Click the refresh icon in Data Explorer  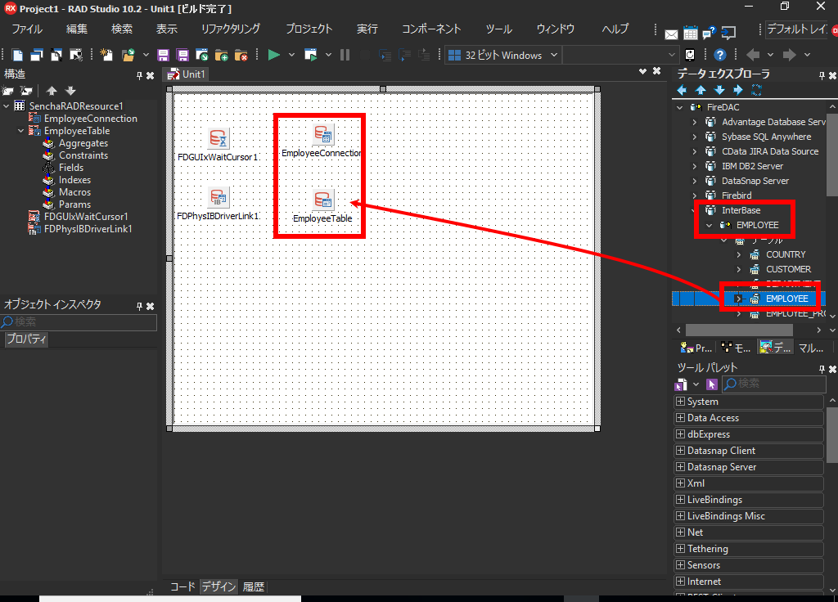(756, 90)
